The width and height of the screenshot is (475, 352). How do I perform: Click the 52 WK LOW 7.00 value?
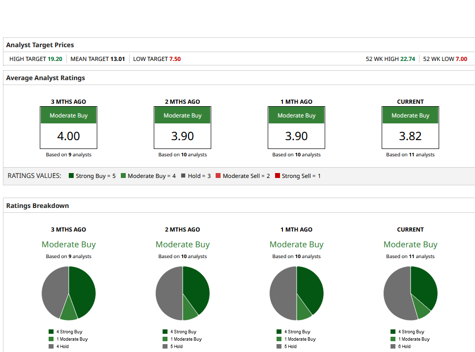(x=462, y=59)
